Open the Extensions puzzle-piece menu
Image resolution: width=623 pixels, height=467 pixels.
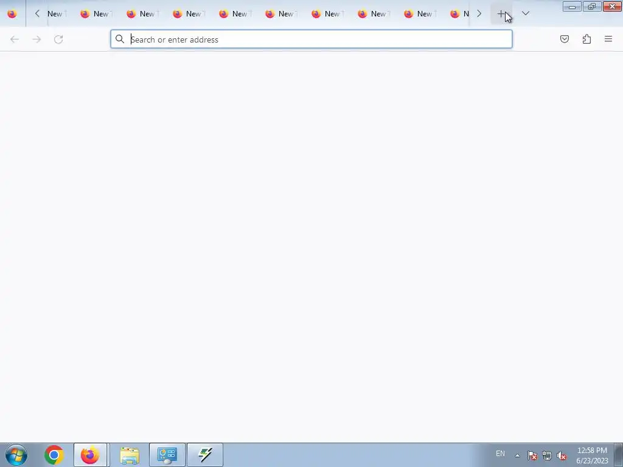[x=586, y=39]
